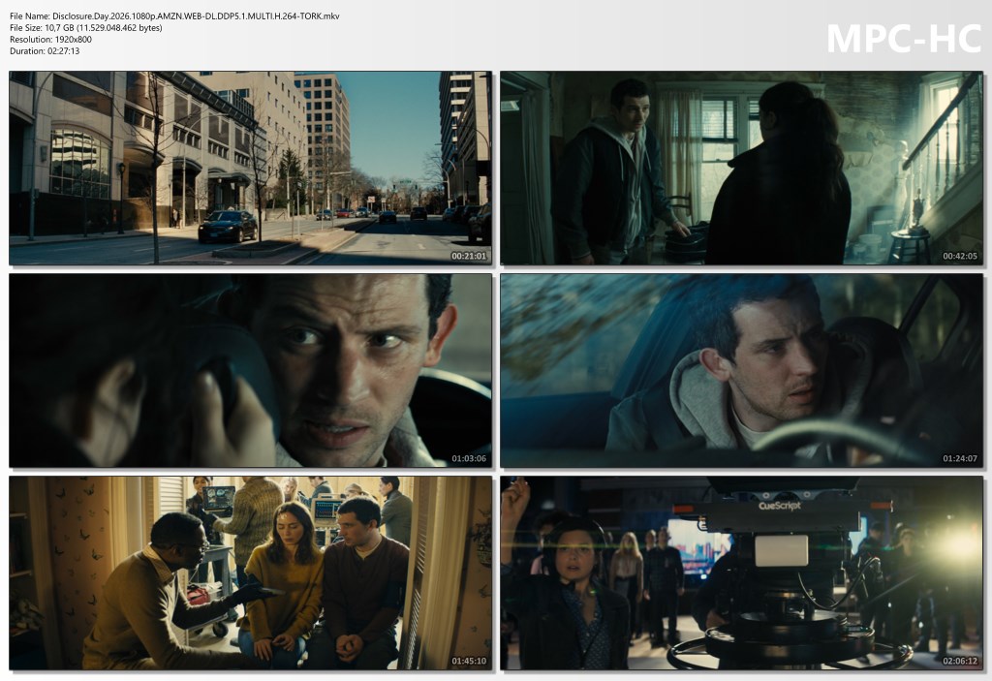Open the studio camera thumbnail at 02:06:12
The width and height of the screenshot is (992, 681).
coord(741,573)
